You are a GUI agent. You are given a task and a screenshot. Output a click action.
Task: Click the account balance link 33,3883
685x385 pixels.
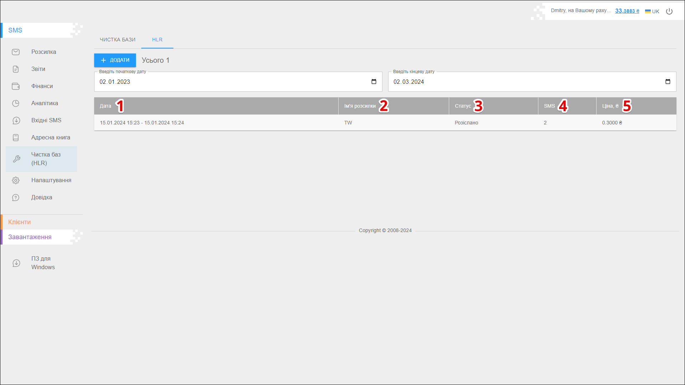click(627, 11)
